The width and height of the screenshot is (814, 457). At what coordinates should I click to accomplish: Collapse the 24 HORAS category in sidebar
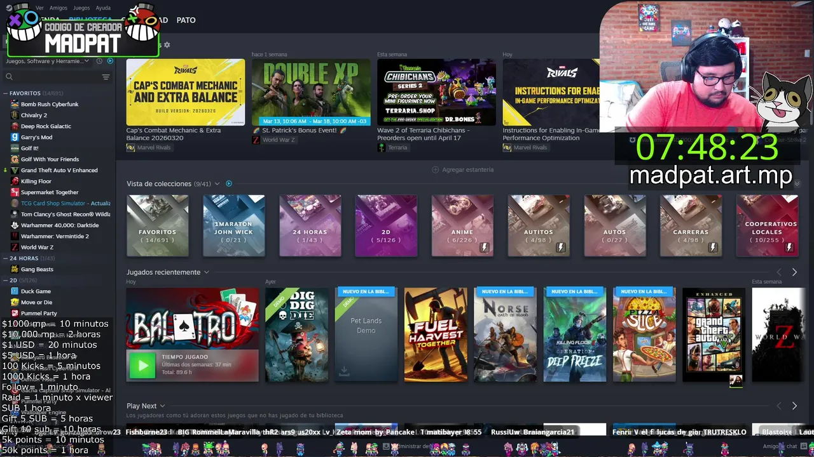(5, 258)
